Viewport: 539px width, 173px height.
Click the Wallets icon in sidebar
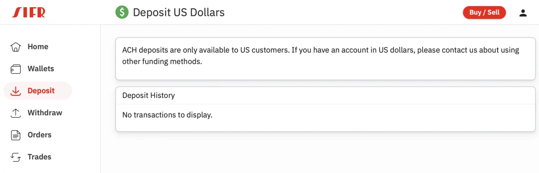(16, 69)
